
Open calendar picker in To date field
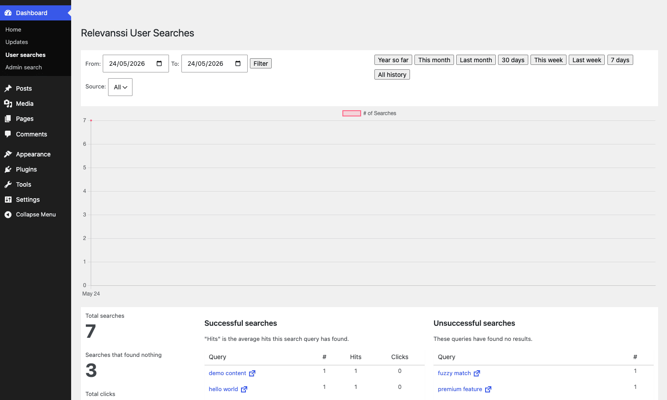pos(238,64)
